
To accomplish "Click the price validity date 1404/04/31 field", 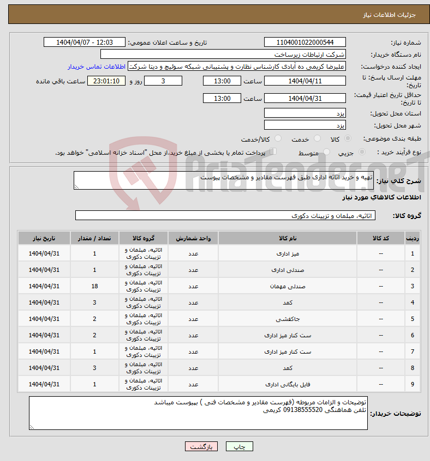I will 305,99.
